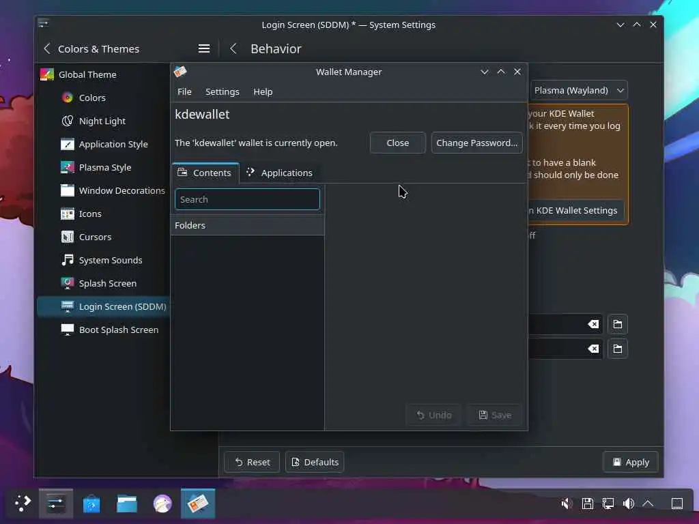Image resolution: width=699 pixels, height=524 pixels.
Task: Click the show desktop icon
Action: pyautogui.click(x=676, y=504)
